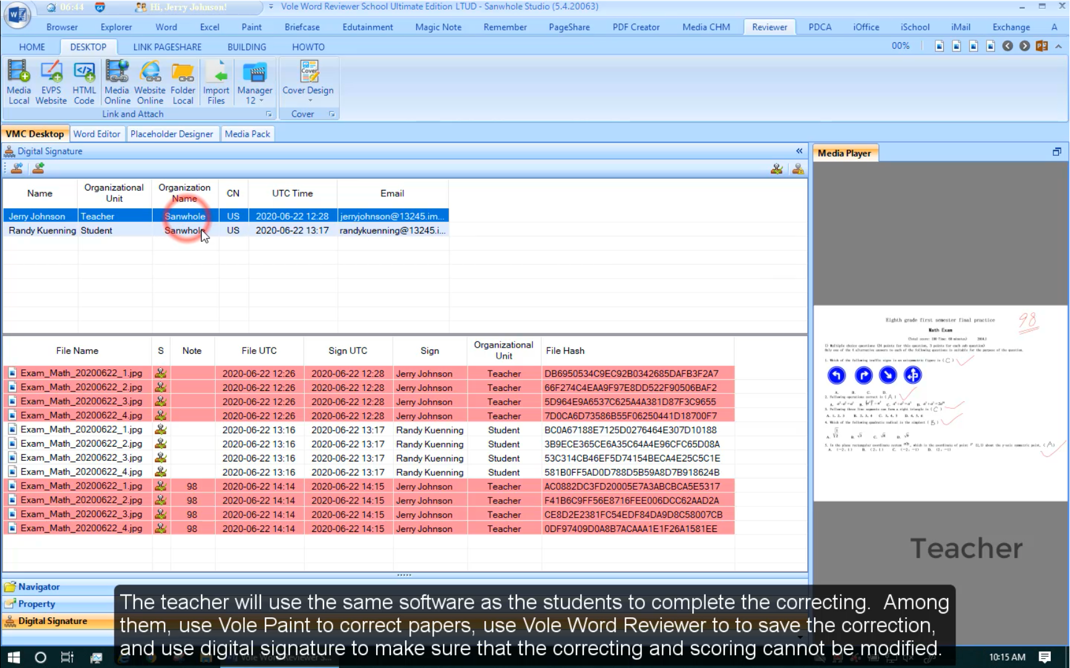Open the HOWTO ribbon tab

308,47
